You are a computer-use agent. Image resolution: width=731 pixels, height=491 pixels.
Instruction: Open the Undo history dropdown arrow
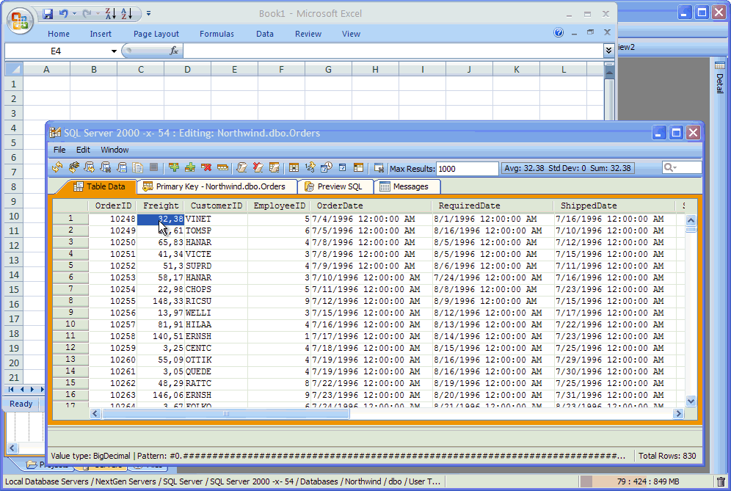[x=74, y=13]
